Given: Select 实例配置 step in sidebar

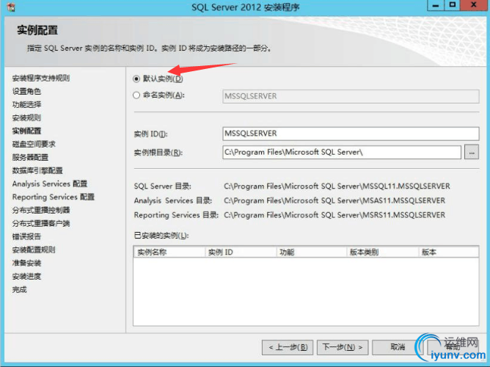Looking at the screenshot, I should point(26,131).
